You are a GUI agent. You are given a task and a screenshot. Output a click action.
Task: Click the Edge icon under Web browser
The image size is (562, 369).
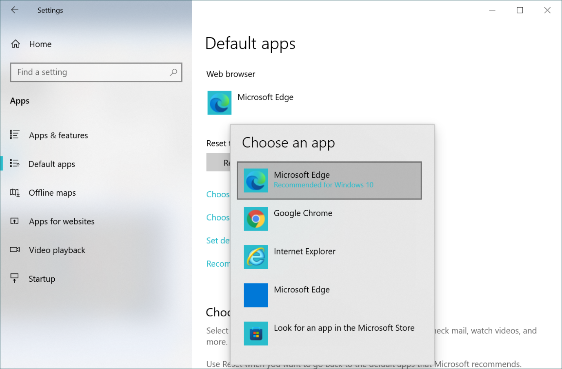219,103
